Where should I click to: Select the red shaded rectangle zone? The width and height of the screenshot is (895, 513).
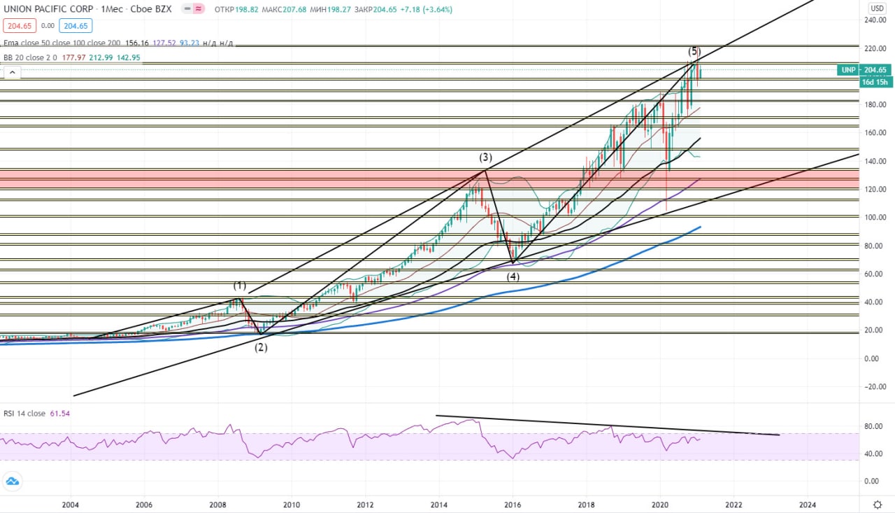pos(429,179)
